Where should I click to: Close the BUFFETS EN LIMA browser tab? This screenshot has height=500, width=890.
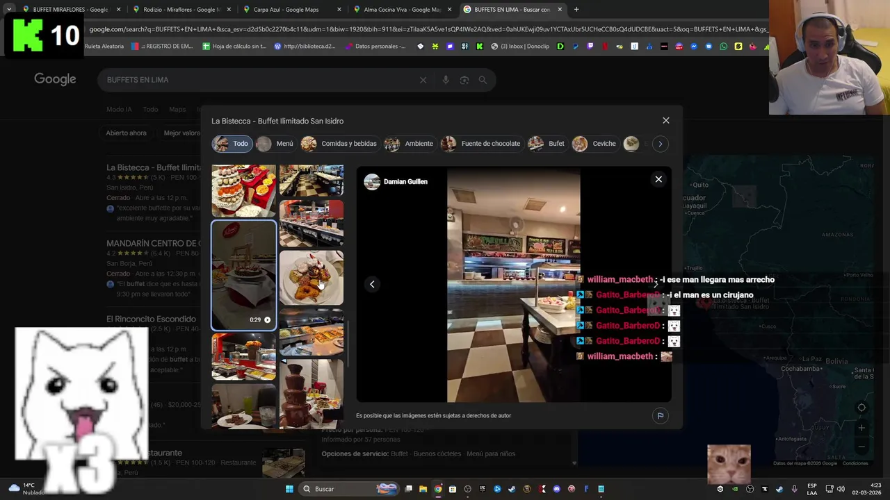(560, 10)
